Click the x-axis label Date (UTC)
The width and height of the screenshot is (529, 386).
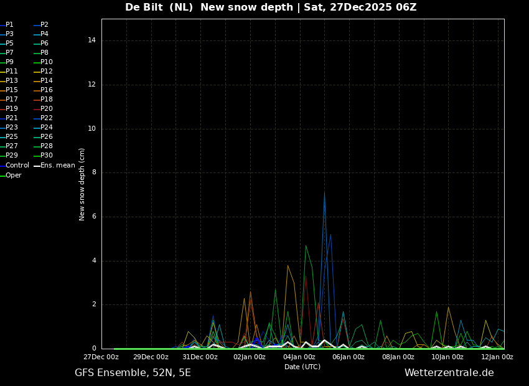pyautogui.click(x=302, y=367)
